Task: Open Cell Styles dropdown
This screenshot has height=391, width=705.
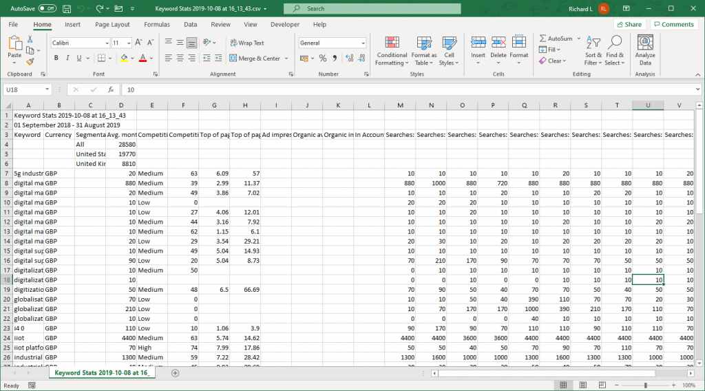Action: point(449,51)
